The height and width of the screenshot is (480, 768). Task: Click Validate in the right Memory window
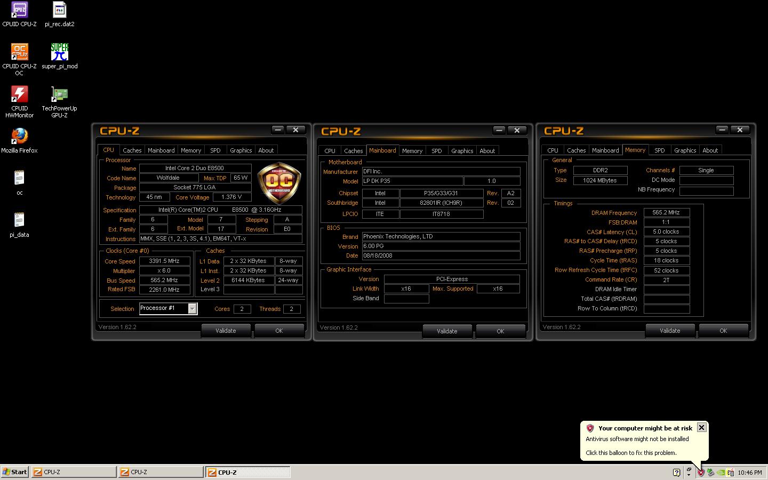pyautogui.click(x=670, y=331)
